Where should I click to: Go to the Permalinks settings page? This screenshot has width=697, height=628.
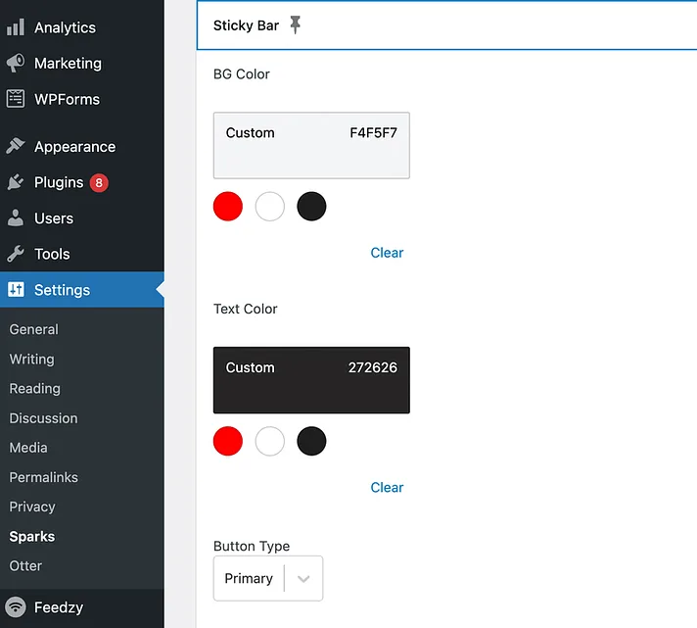coord(43,477)
